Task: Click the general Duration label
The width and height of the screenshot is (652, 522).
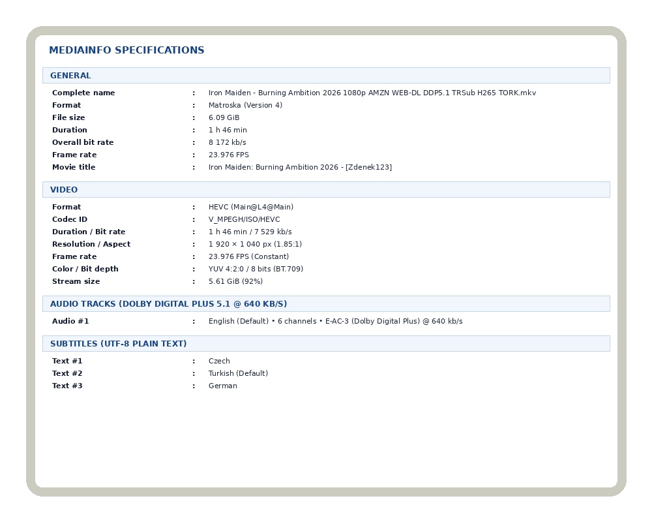Action: [x=70, y=130]
